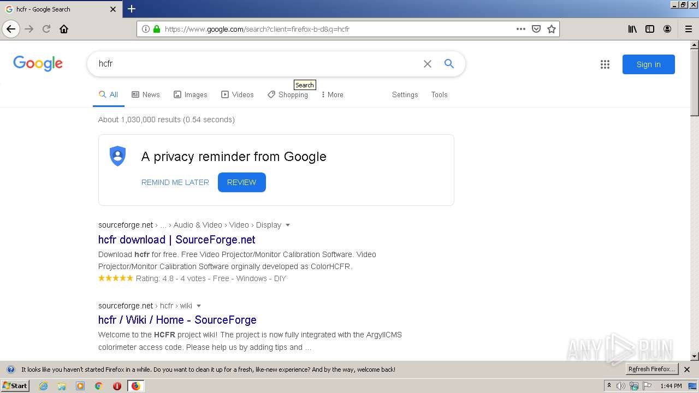Go back to the previous page
The width and height of the screenshot is (699, 393).
point(11,29)
